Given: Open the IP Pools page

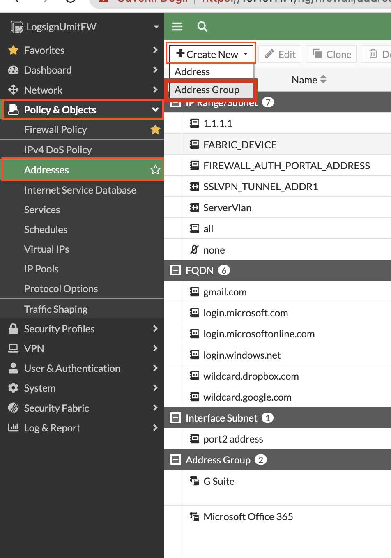Looking at the screenshot, I should point(41,269).
